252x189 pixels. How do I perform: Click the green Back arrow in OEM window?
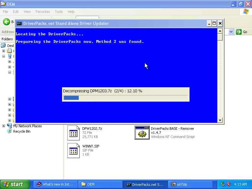(6, 22)
